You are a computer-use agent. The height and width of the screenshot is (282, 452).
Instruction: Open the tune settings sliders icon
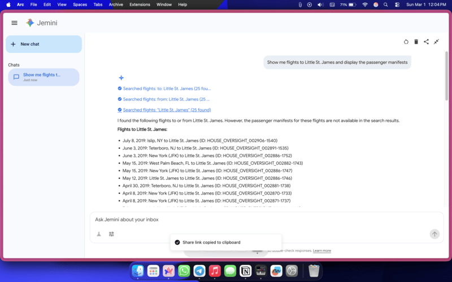tap(111, 234)
